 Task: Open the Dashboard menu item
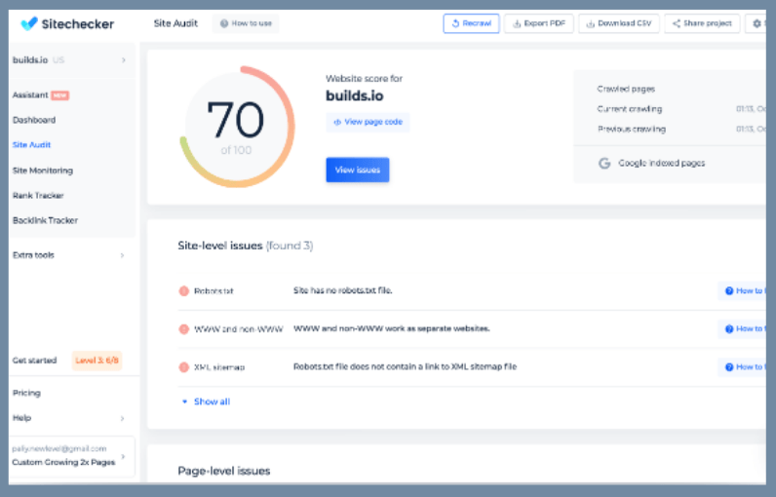point(34,120)
